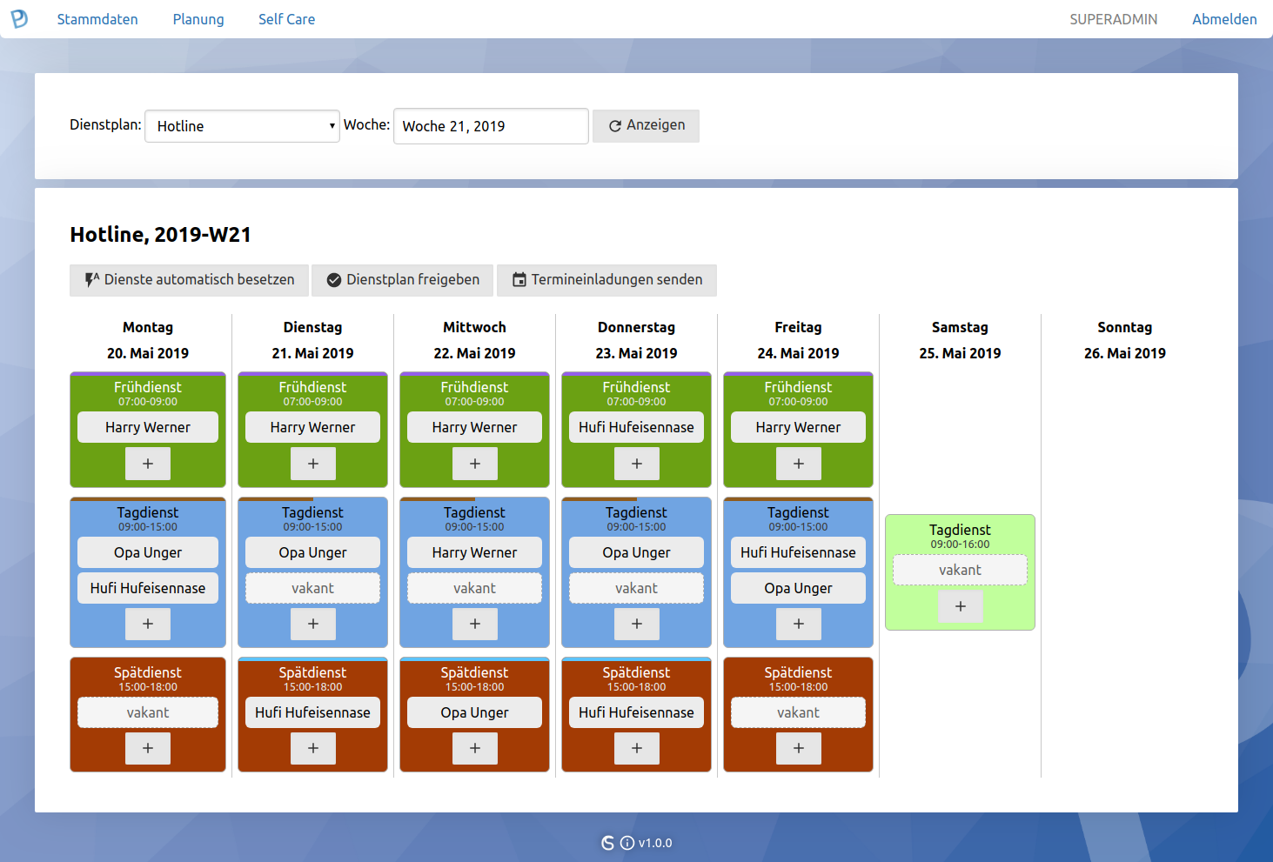Select Opa Unger in Monday Tagdienst
1273x862 pixels.
148,552
